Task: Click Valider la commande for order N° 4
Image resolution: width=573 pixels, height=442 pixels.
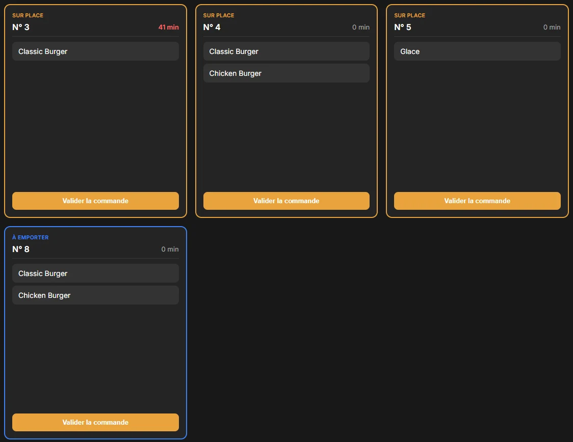Action: coord(286,201)
